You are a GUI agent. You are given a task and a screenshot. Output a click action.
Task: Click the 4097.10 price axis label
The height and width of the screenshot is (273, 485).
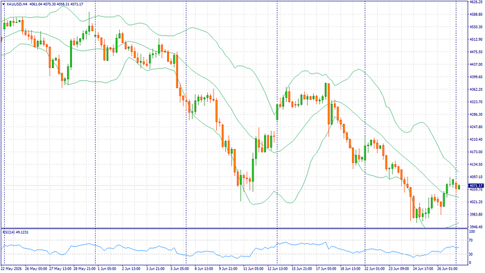coord(476,177)
